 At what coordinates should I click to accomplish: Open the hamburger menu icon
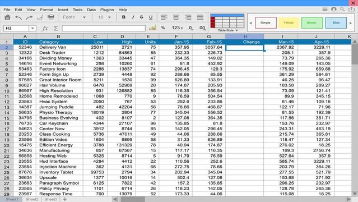click(x=325, y=10)
